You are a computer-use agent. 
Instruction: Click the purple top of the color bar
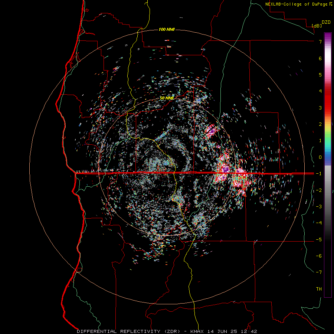328,37
